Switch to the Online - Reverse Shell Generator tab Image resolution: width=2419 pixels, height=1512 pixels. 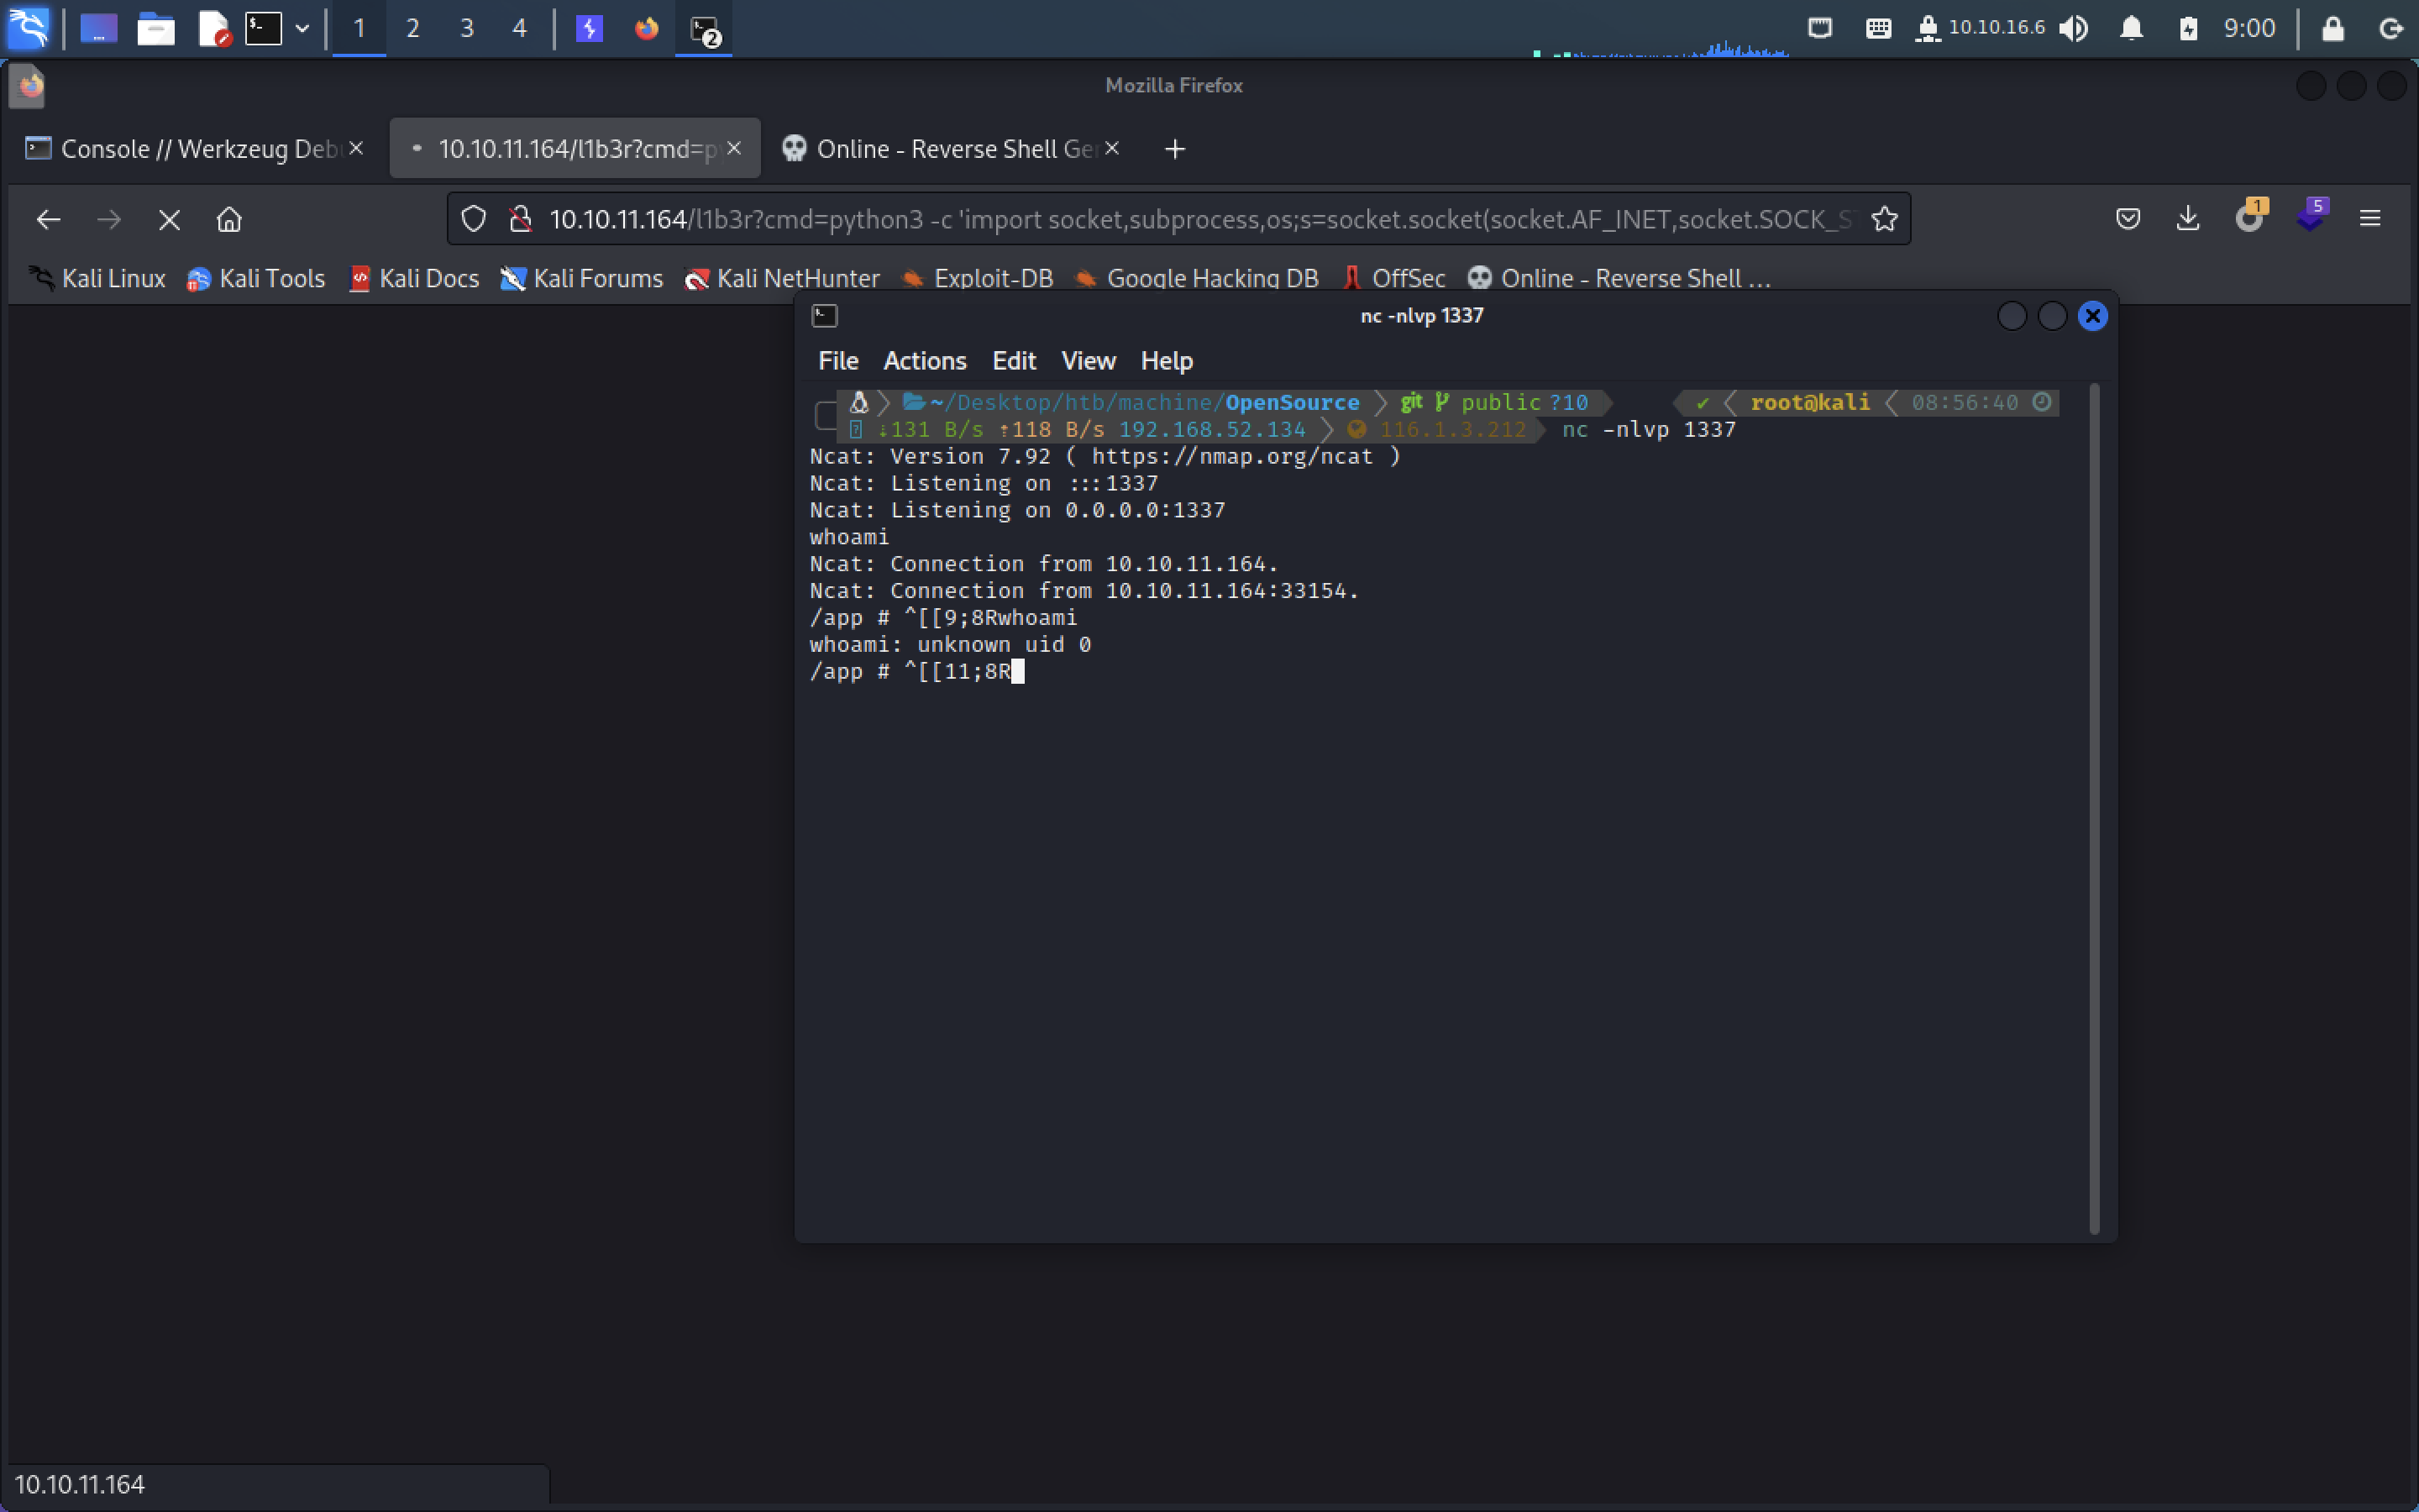coord(950,149)
